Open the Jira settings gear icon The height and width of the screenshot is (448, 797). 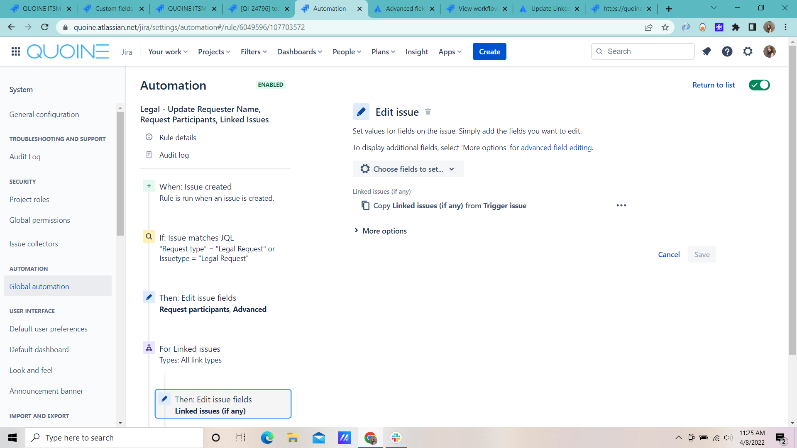(748, 51)
